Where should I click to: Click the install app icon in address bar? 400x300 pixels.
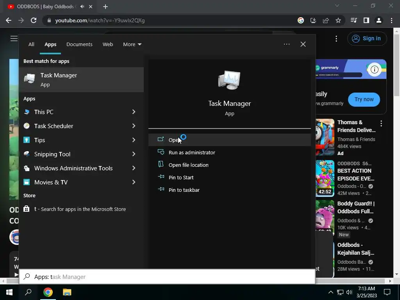[x=313, y=20]
